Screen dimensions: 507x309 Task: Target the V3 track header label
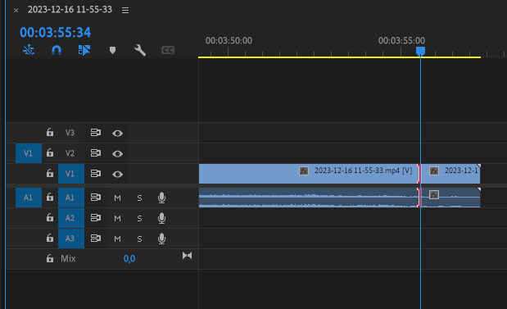click(x=70, y=133)
